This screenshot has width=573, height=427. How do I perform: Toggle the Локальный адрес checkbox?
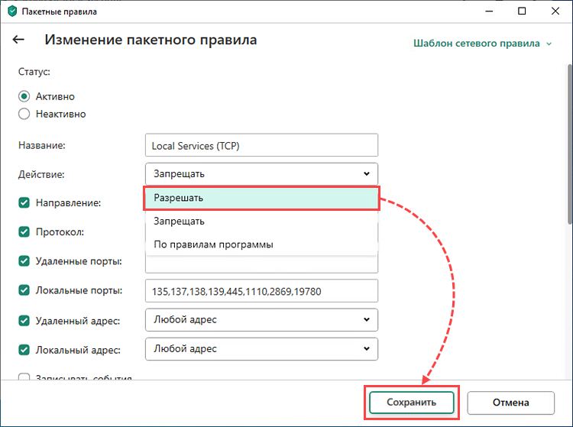(24, 350)
